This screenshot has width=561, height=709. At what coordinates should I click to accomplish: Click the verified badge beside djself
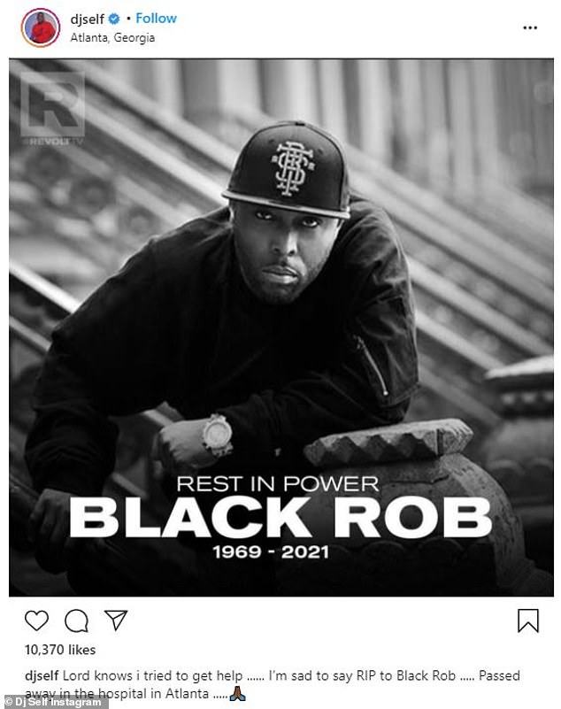point(114,19)
